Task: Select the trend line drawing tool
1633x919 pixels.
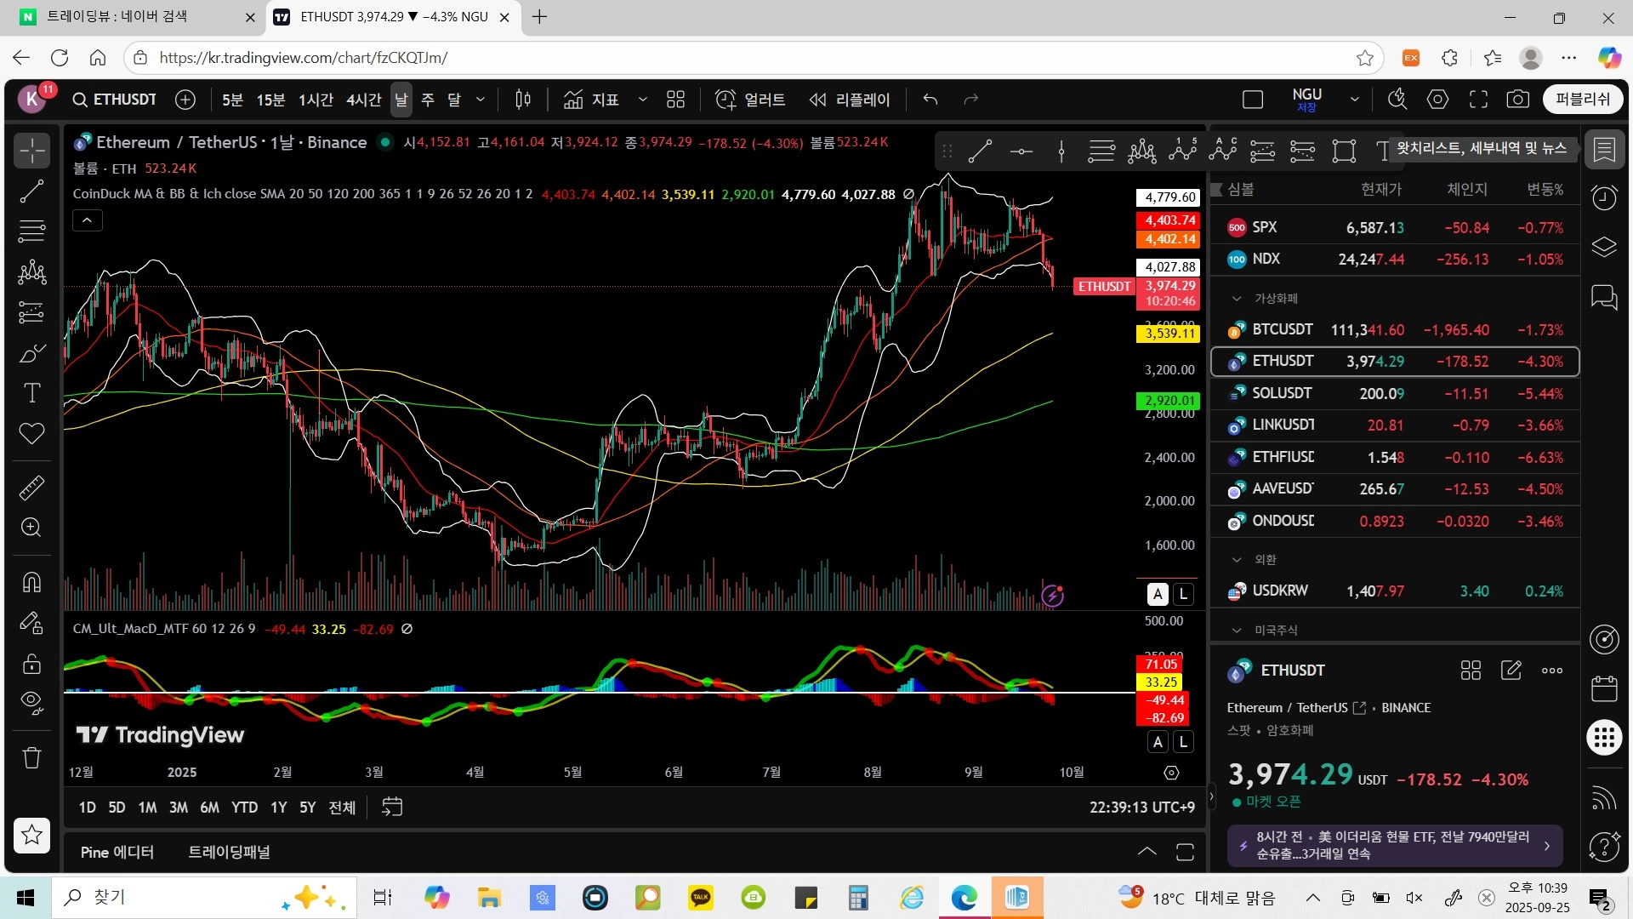Action: pyautogui.click(x=32, y=192)
